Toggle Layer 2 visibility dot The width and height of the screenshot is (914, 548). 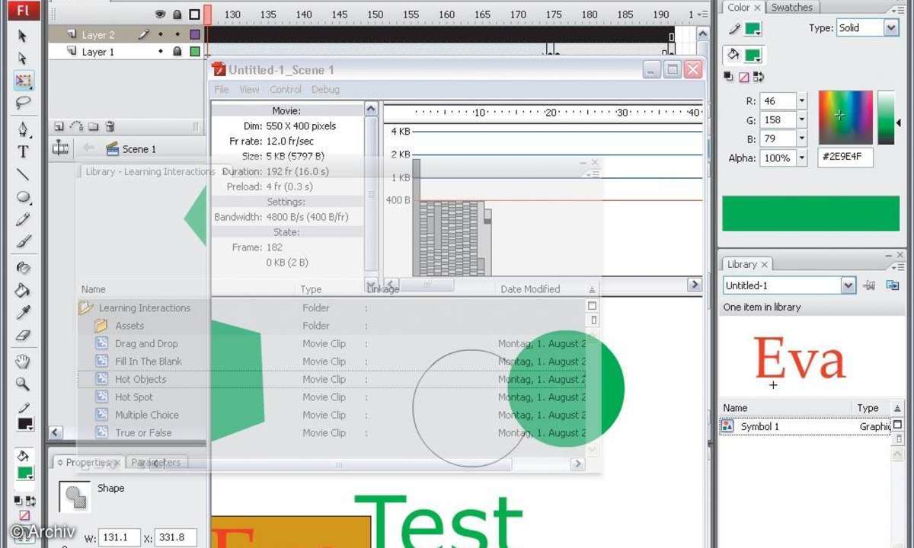click(161, 34)
